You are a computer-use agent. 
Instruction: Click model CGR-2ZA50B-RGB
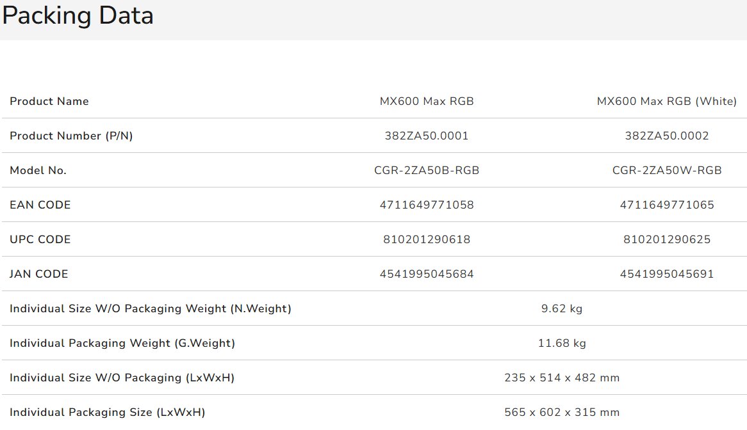click(427, 170)
